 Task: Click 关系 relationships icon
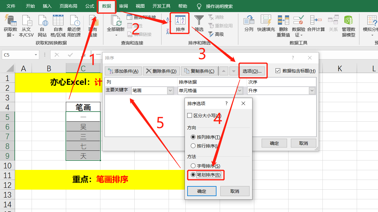(333, 20)
